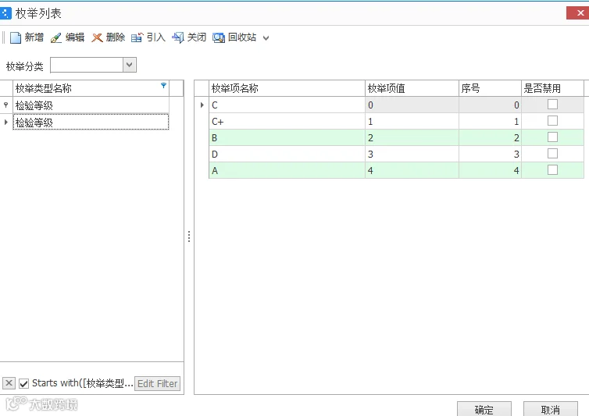Select the enum item name C
This screenshot has height=416, width=589.
coord(287,105)
